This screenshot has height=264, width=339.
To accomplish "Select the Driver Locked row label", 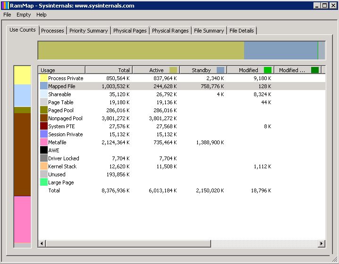I will (x=64, y=158).
